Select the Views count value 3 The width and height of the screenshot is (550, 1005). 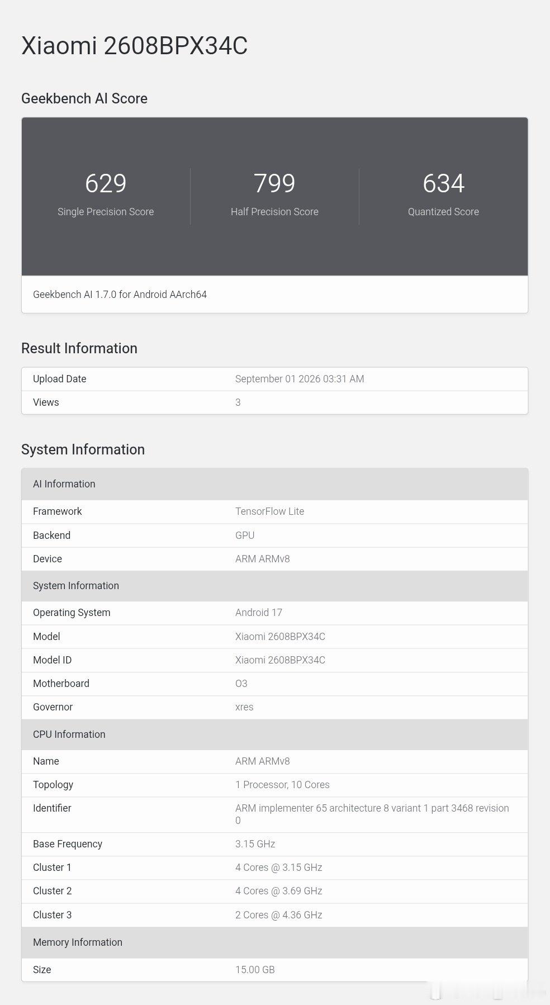coord(238,402)
